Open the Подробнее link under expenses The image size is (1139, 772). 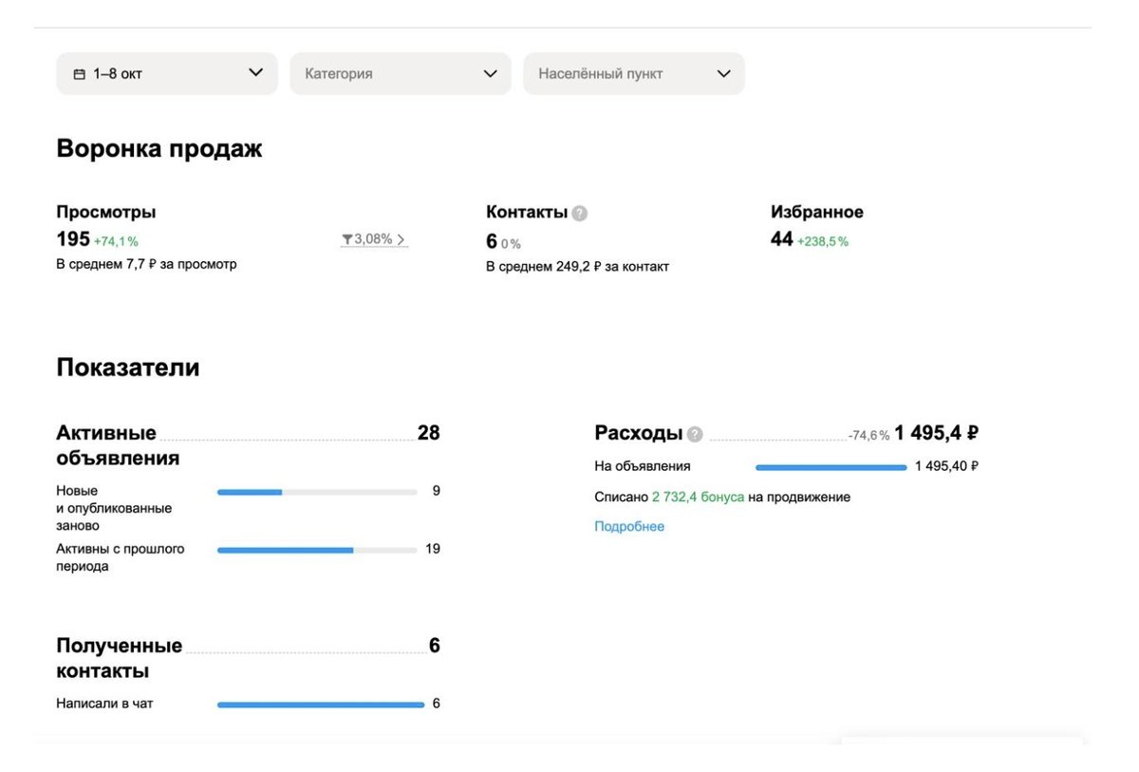click(x=629, y=526)
